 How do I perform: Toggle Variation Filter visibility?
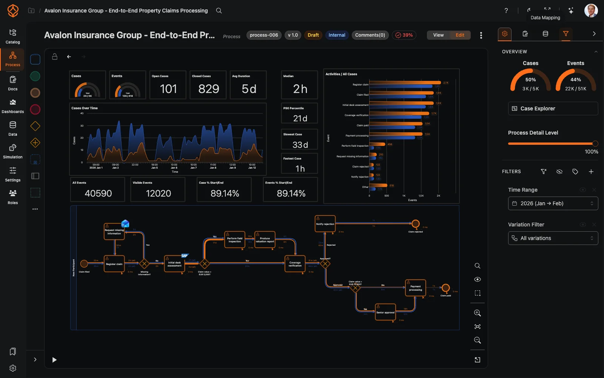click(x=583, y=225)
